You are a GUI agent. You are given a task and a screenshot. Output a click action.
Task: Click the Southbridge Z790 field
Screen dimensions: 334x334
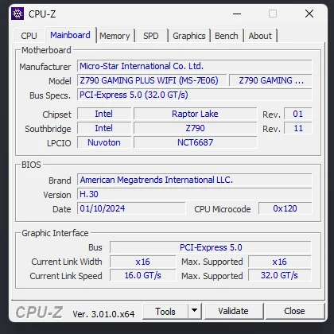point(195,128)
